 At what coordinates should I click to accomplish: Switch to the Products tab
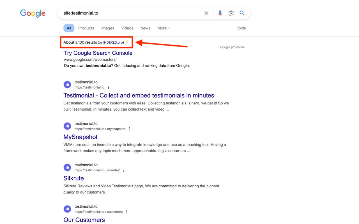coord(86,28)
